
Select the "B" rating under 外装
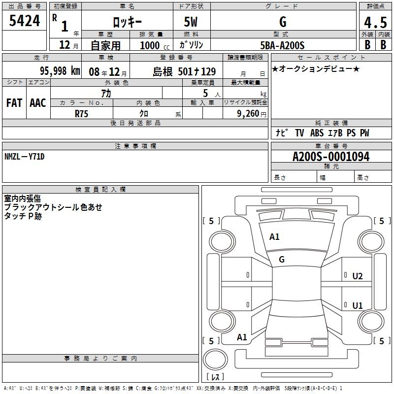coord(367,45)
